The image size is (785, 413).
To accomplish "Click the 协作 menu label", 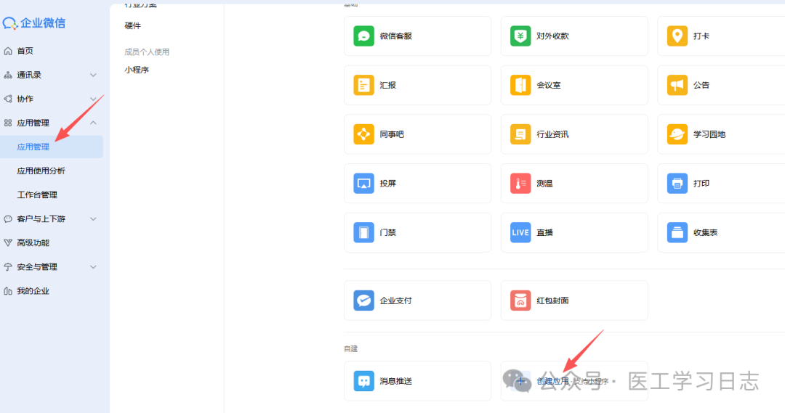I will 25,99.
